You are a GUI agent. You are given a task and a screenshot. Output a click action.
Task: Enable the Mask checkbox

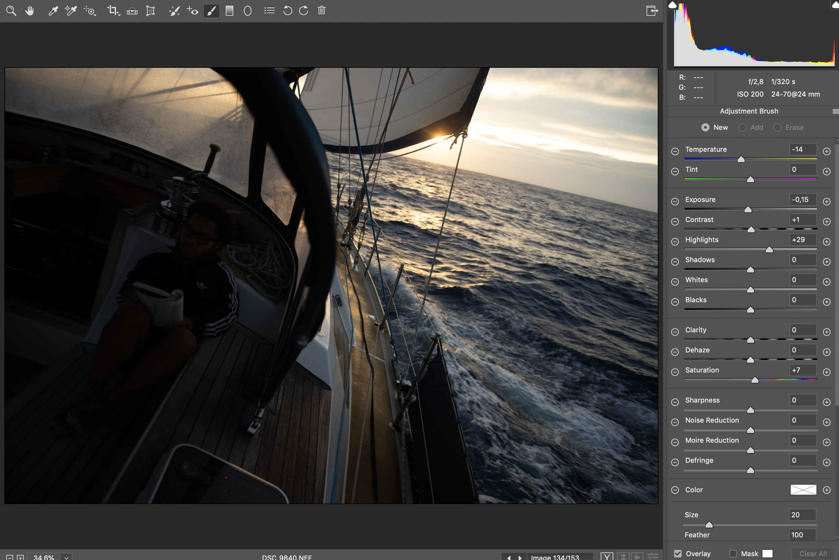pos(733,554)
